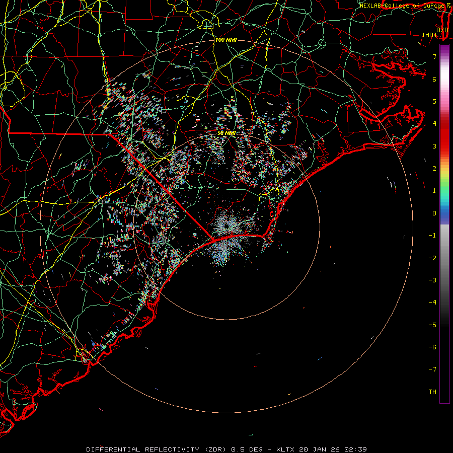Click the positive 5 value on the scale
This screenshot has height=453, width=453.
[x=434, y=101]
